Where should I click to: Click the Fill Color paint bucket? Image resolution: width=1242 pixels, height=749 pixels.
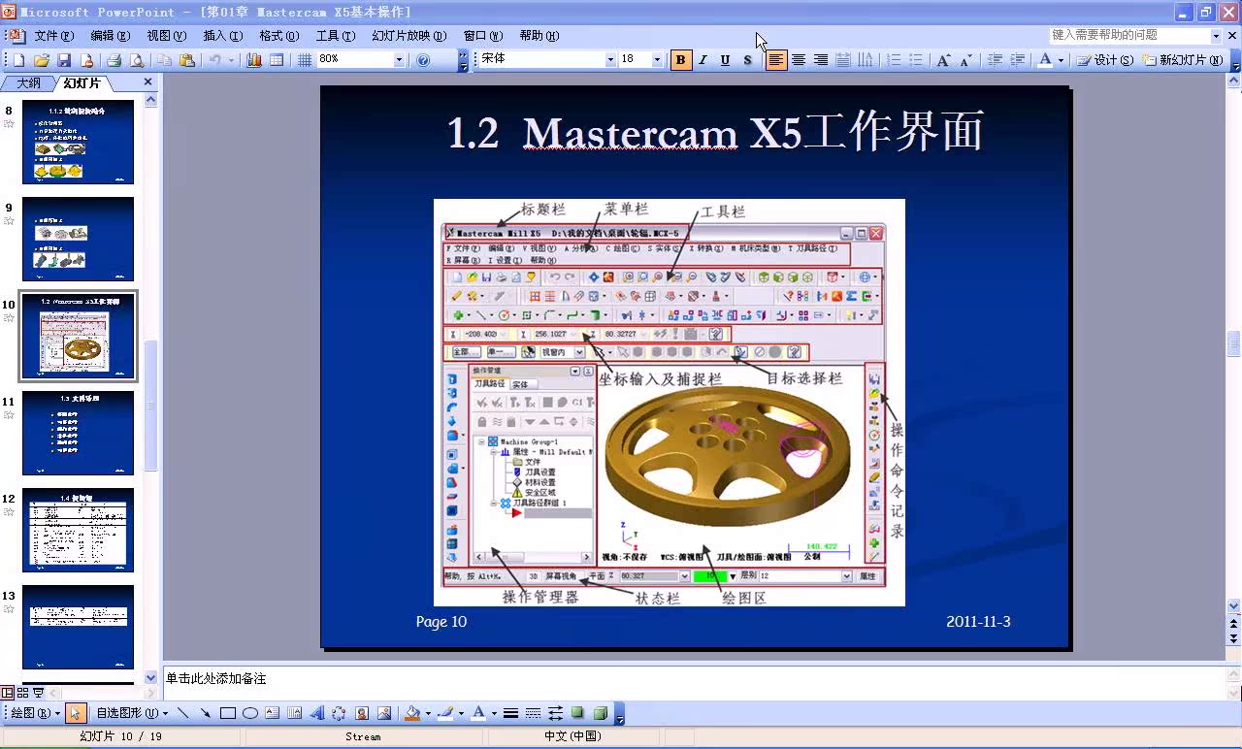click(411, 713)
